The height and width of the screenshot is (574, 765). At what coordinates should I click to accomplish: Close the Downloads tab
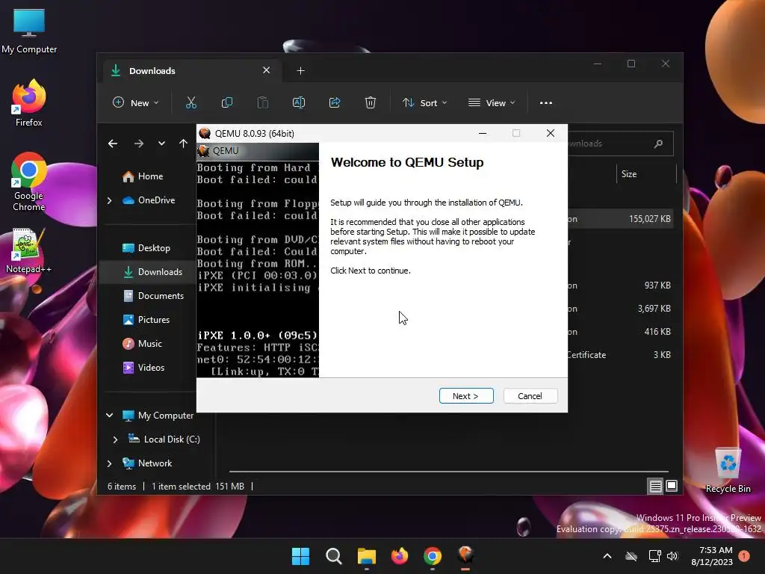[267, 70]
